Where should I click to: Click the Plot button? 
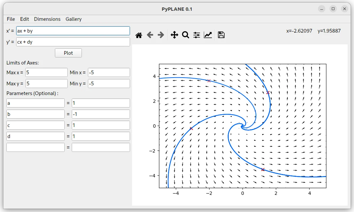[x=68, y=53]
